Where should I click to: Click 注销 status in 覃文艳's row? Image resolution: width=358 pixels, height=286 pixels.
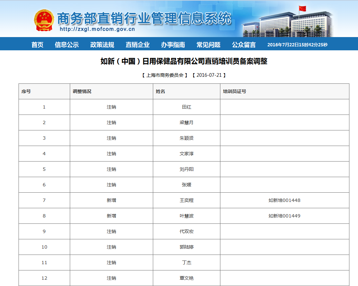coord(112,278)
